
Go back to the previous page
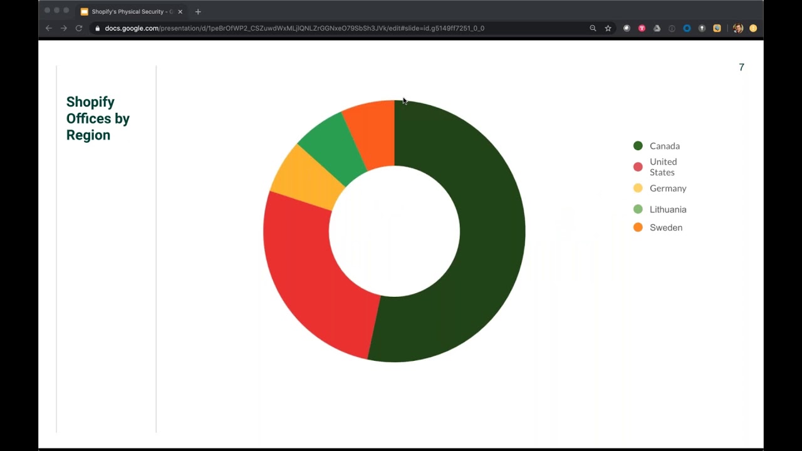click(49, 28)
